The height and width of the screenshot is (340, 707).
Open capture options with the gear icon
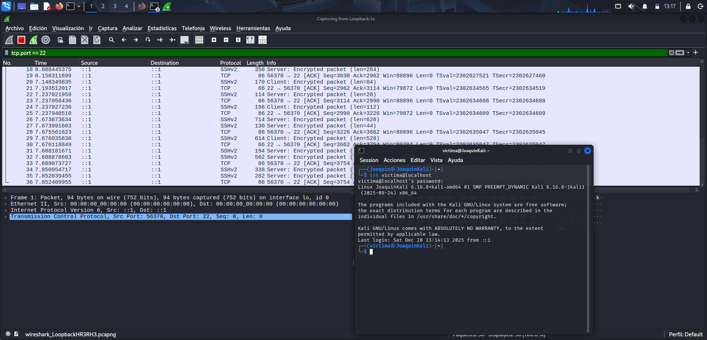tap(45, 40)
